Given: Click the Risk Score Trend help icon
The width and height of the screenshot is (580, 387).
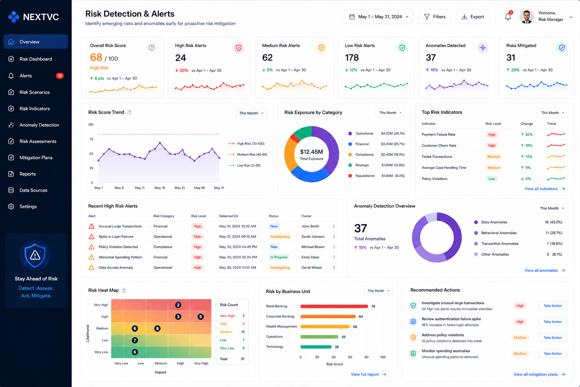Looking at the screenshot, I should point(130,112).
